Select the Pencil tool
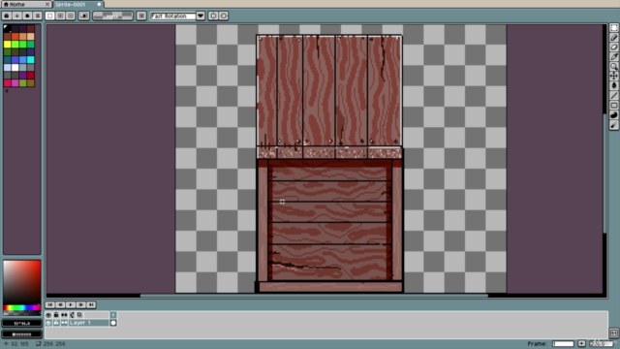Viewport: 620px width, 349px height. [x=613, y=38]
